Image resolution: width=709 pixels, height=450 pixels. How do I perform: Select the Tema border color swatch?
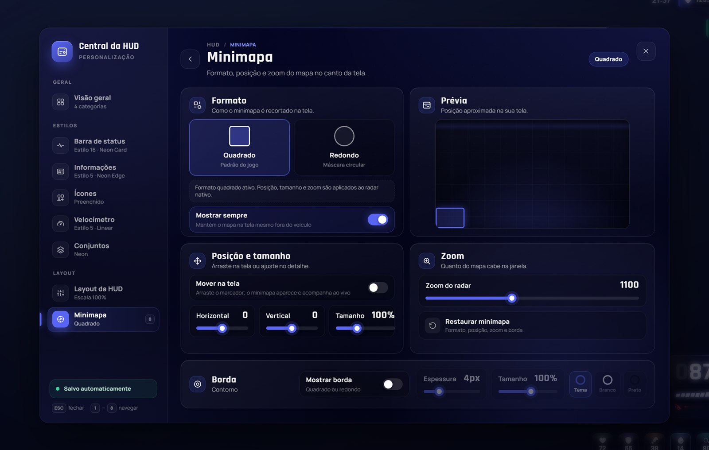click(x=580, y=384)
